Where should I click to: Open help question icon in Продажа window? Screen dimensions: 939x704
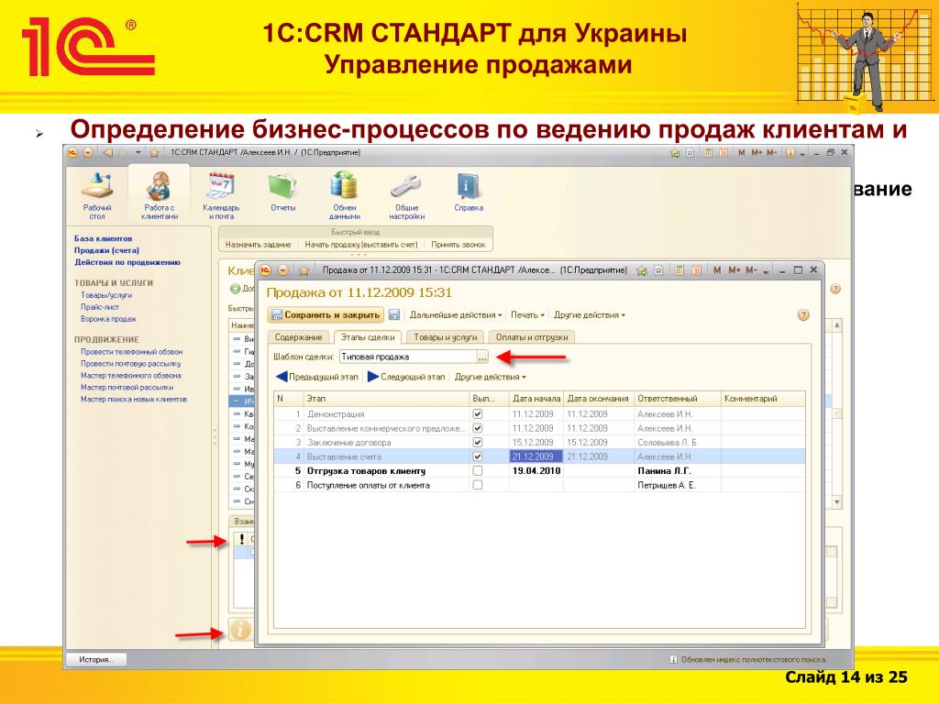tap(803, 315)
